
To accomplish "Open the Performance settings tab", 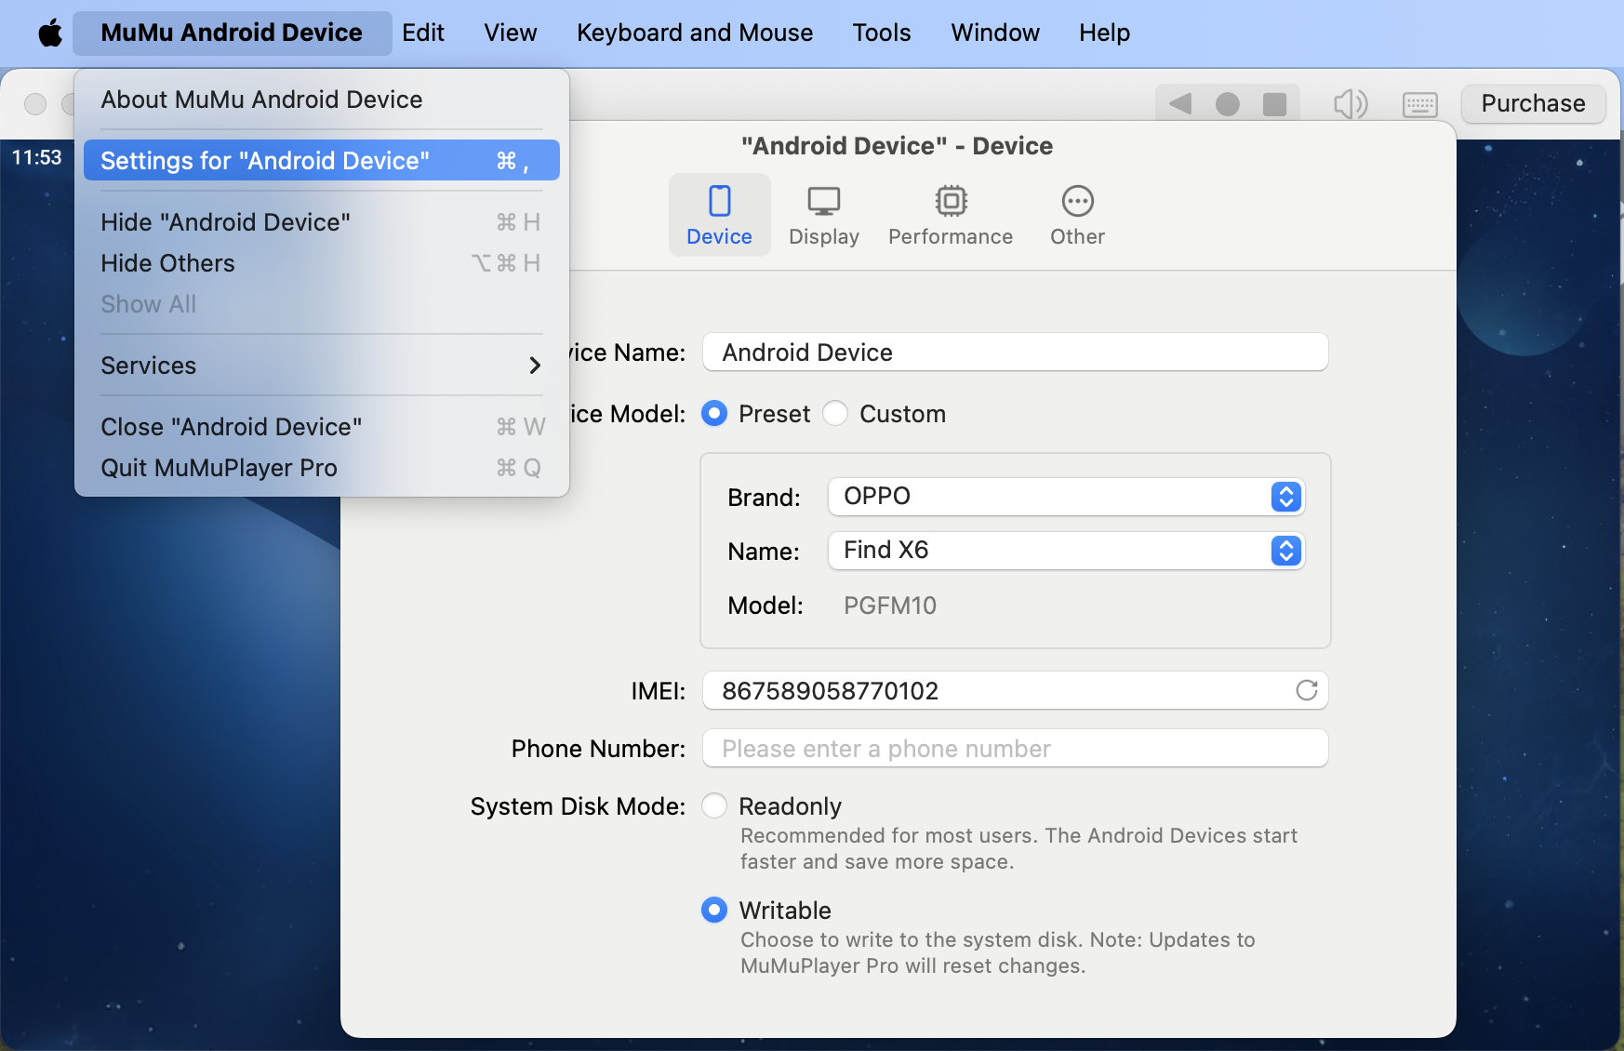I will (x=951, y=215).
